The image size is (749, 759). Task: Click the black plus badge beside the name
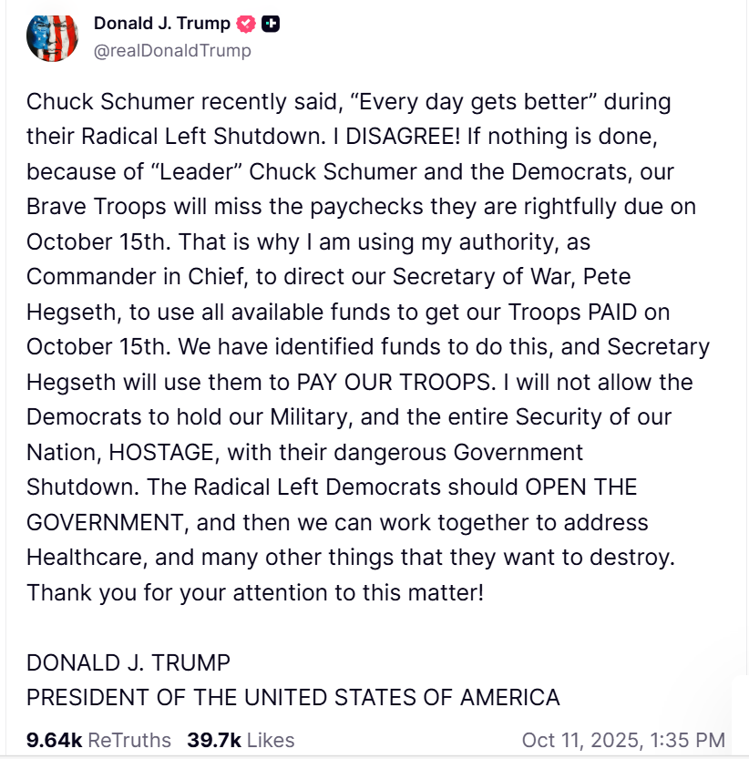(270, 25)
